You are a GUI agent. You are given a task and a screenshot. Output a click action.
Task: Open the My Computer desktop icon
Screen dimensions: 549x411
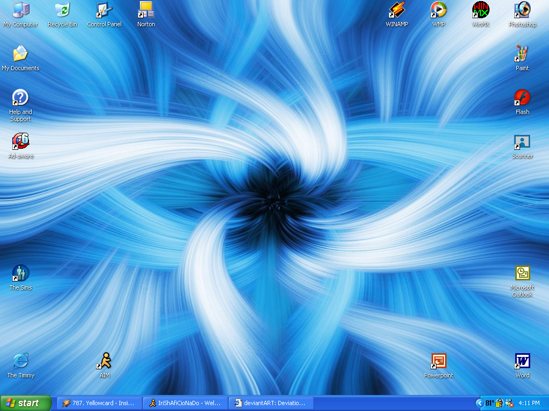point(20,14)
